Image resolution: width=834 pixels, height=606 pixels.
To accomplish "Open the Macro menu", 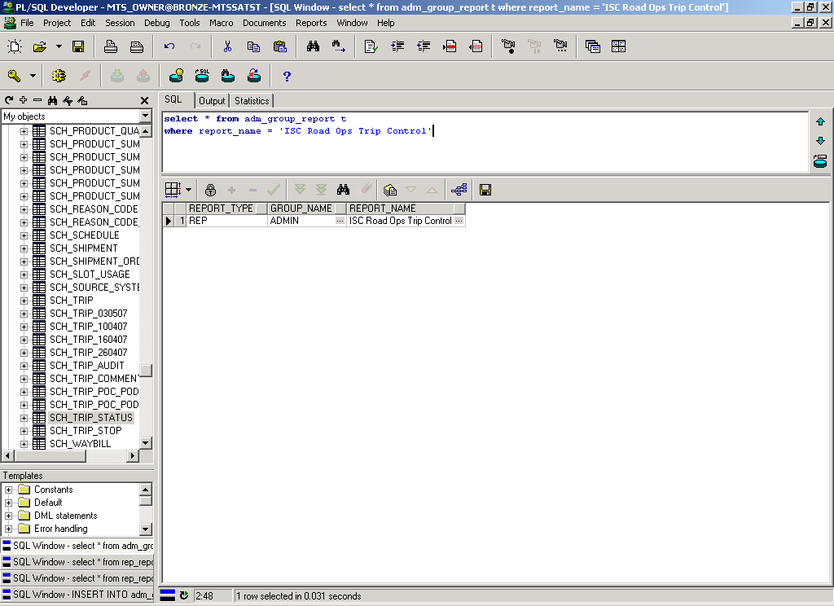I will (222, 23).
